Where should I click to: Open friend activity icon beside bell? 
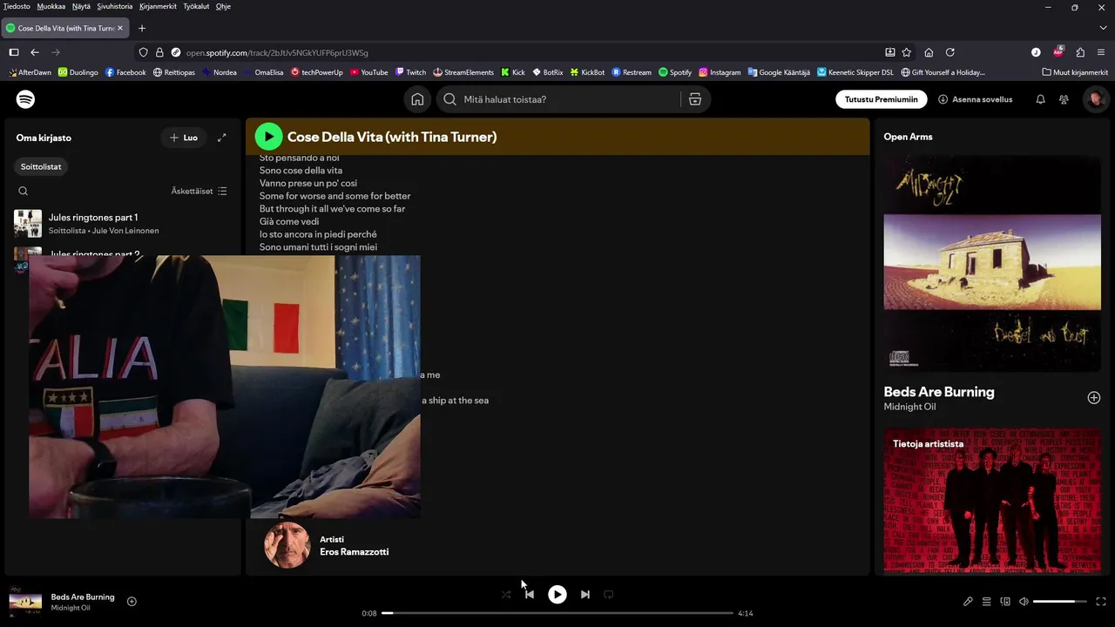pos(1064,99)
